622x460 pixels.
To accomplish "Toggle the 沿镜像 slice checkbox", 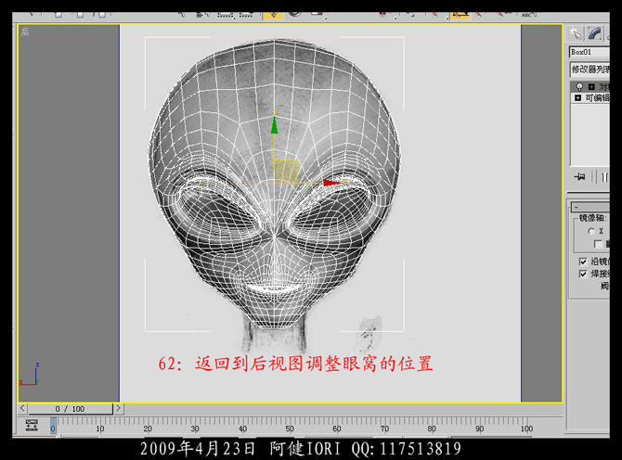I will [x=583, y=262].
